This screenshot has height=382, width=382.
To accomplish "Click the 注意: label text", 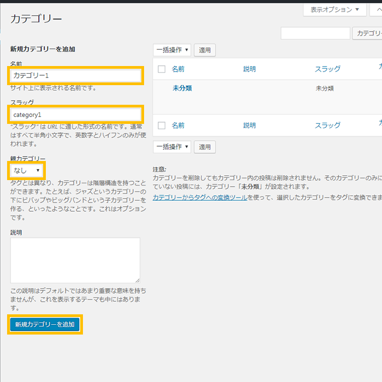I will coord(159,169).
